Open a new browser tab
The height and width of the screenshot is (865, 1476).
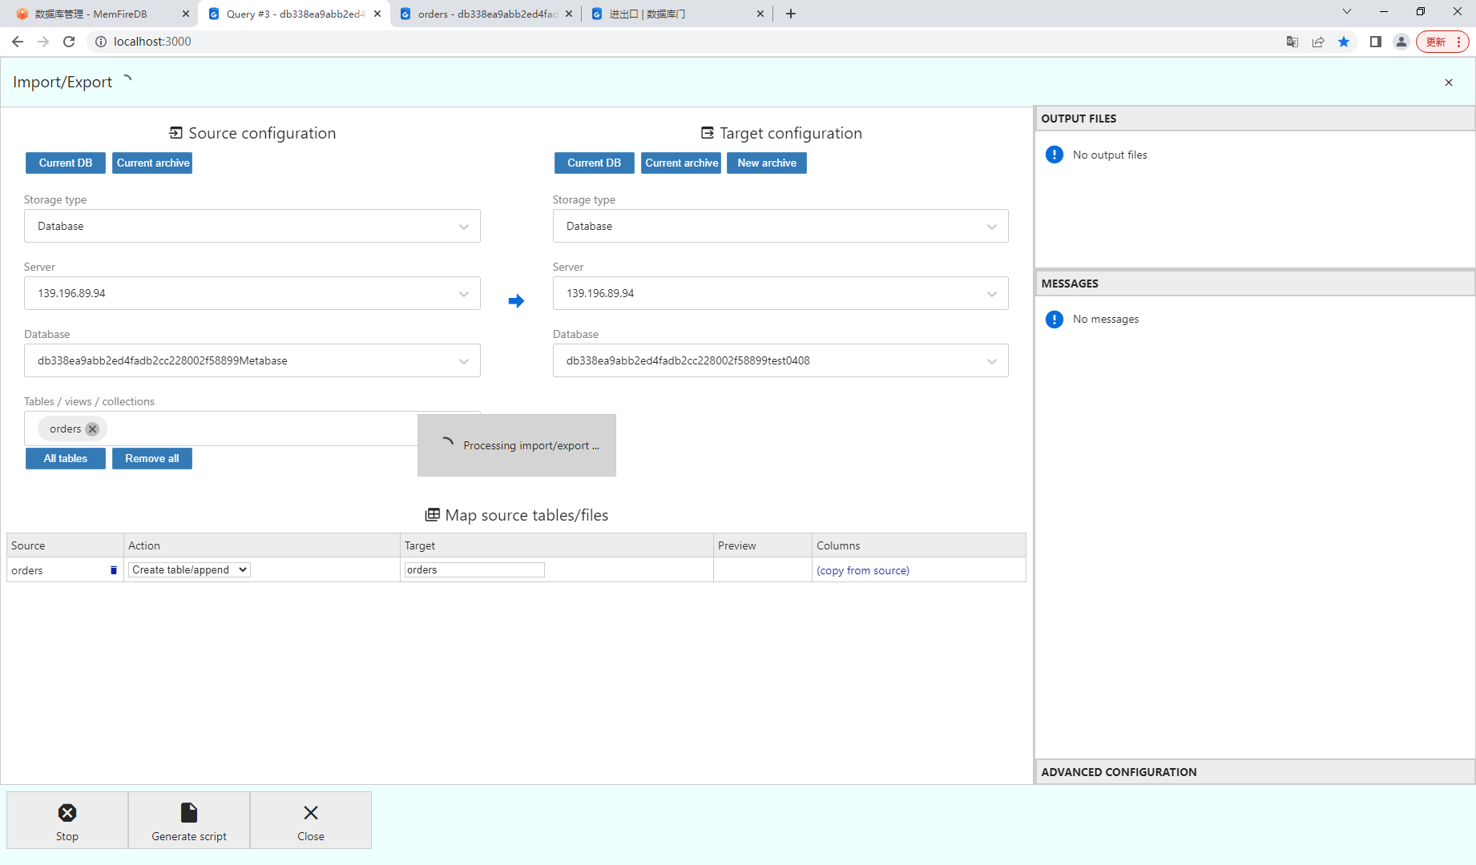(791, 14)
